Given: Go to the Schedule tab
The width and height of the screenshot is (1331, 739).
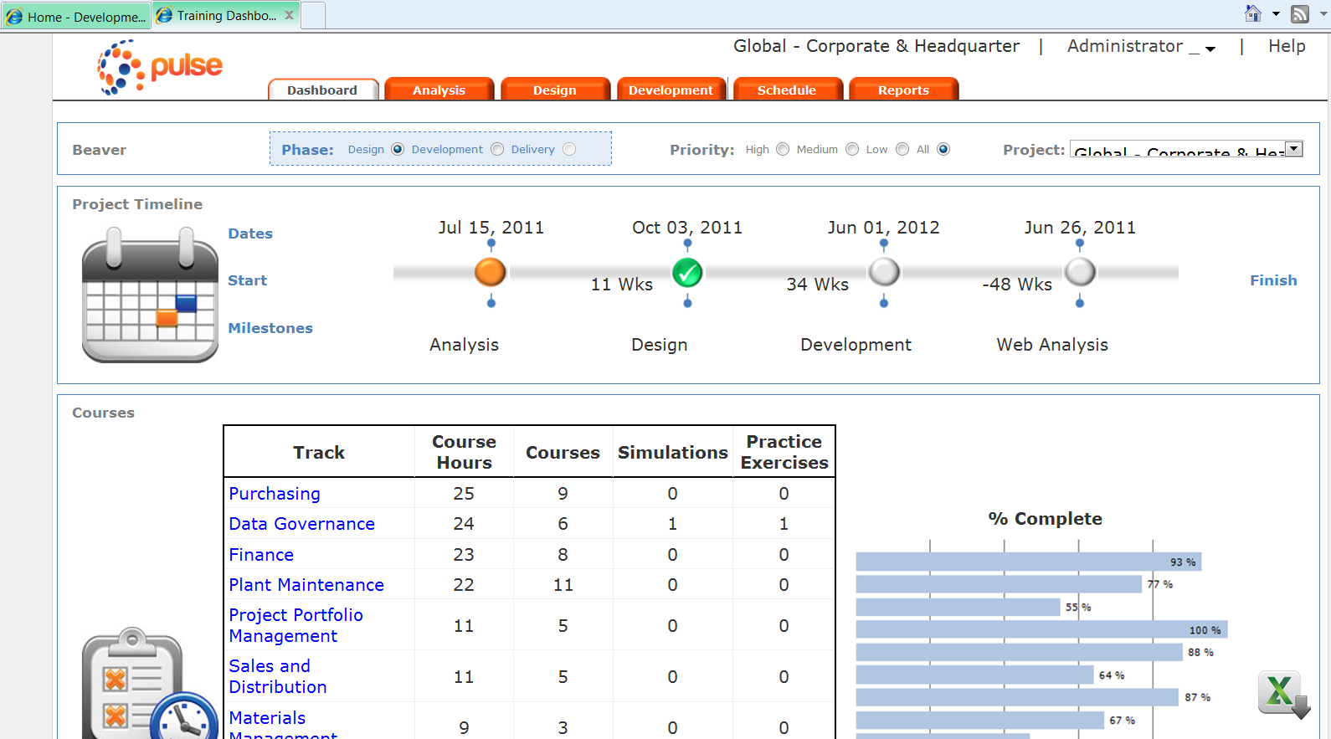Looking at the screenshot, I should pyautogui.click(x=787, y=90).
